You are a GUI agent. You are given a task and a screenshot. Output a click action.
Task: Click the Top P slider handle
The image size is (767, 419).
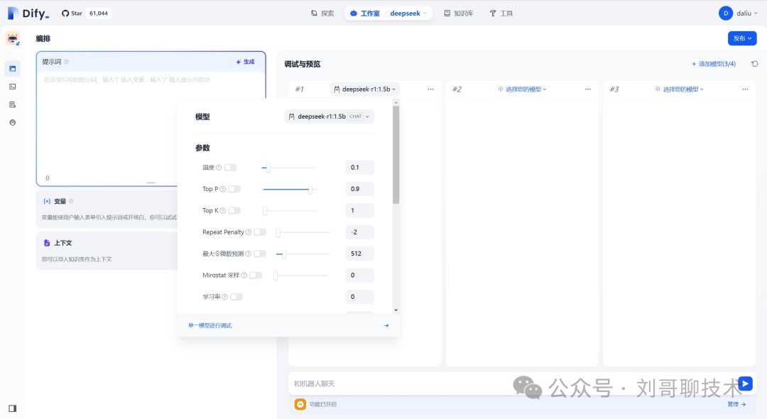[x=310, y=189]
